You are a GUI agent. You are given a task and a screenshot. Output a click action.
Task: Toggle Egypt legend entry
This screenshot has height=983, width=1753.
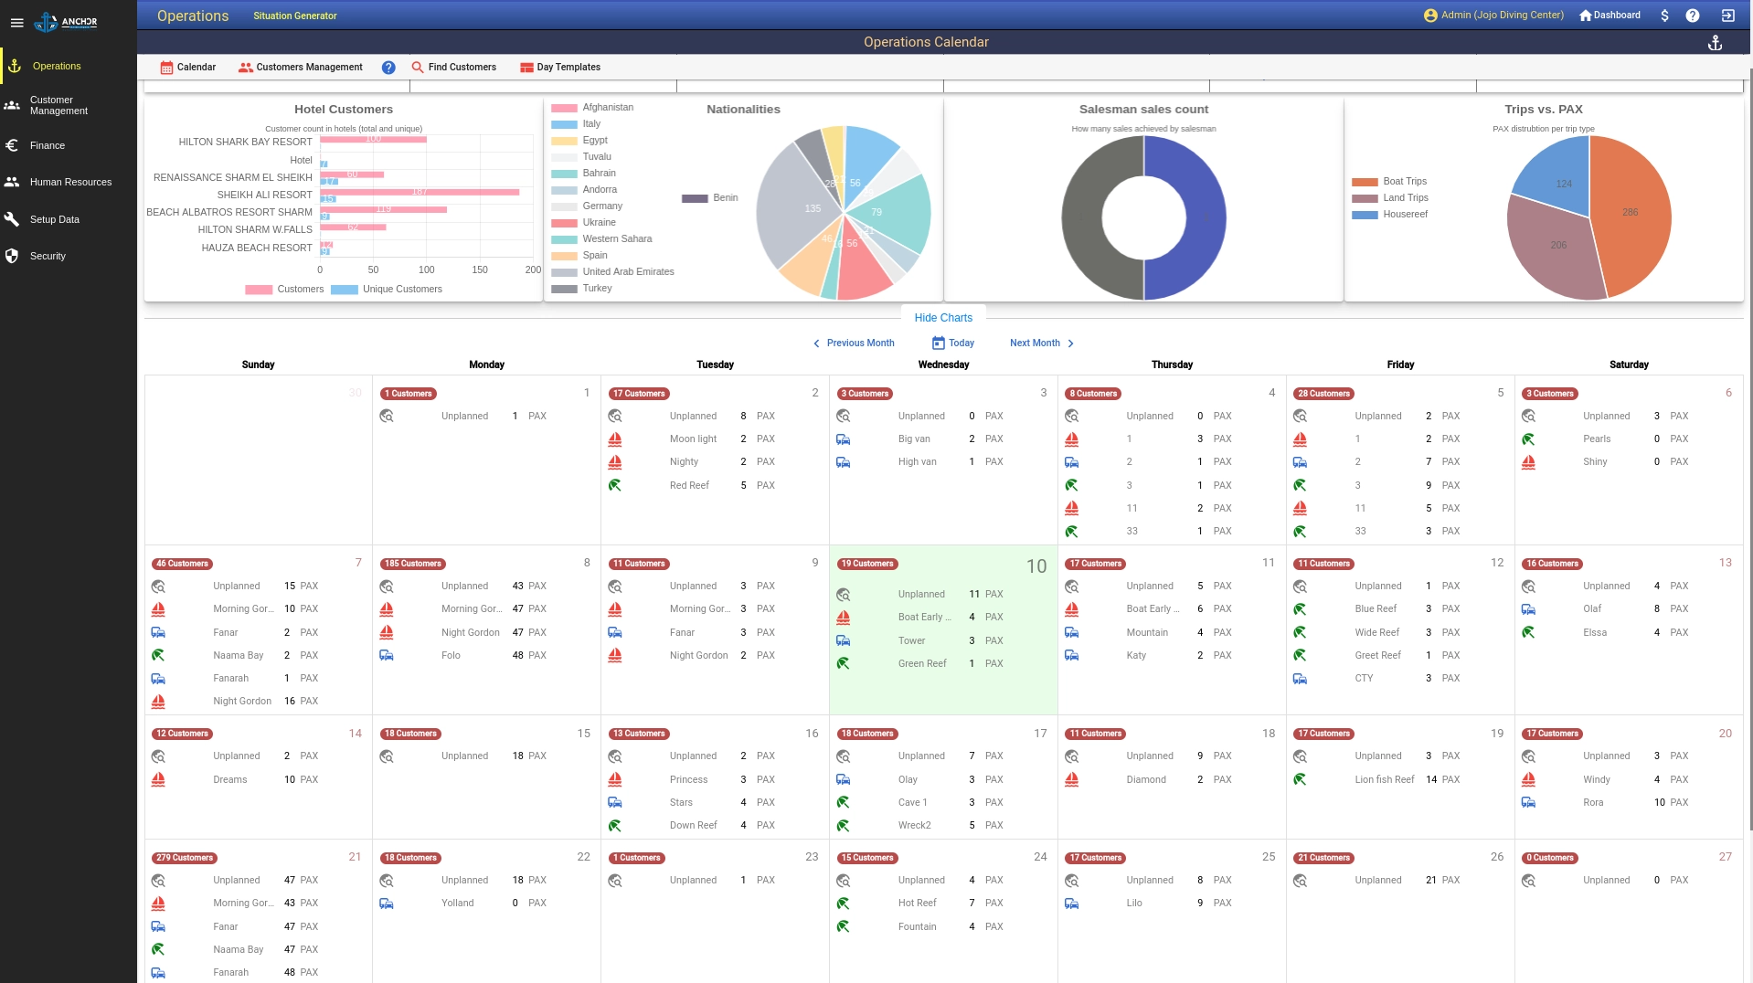(x=579, y=140)
